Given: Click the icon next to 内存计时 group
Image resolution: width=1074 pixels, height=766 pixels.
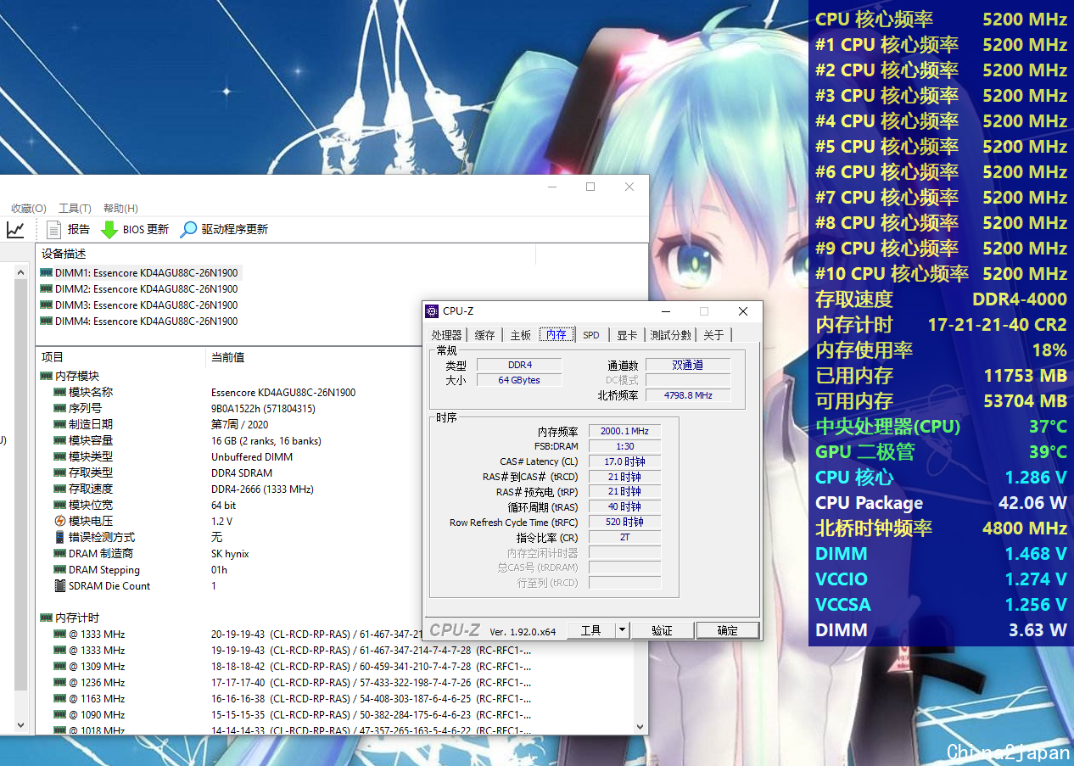Looking at the screenshot, I should tap(46, 618).
